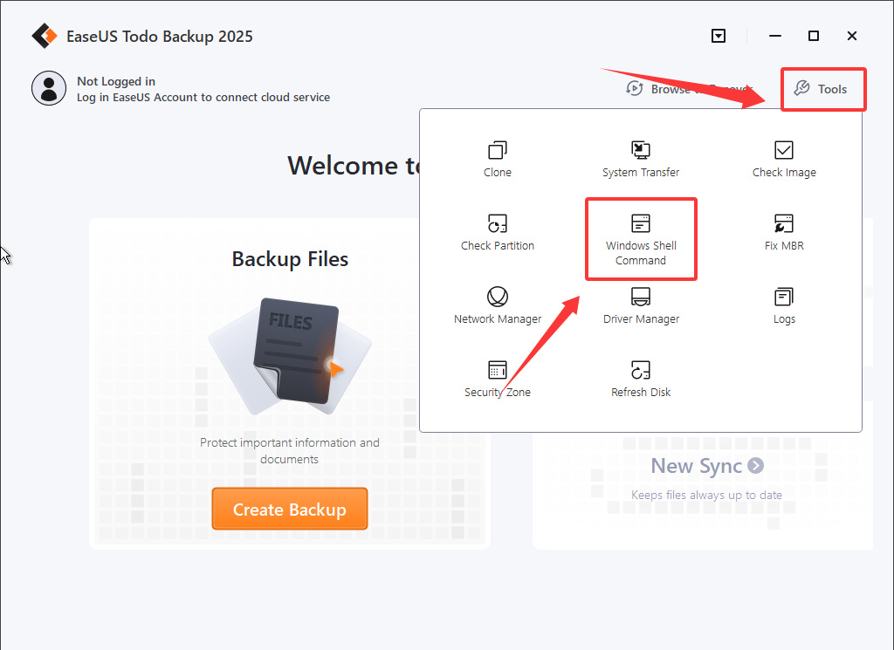Image resolution: width=894 pixels, height=650 pixels.
Task: Click 'Keeps files always up to date'
Action: point(706,495)
